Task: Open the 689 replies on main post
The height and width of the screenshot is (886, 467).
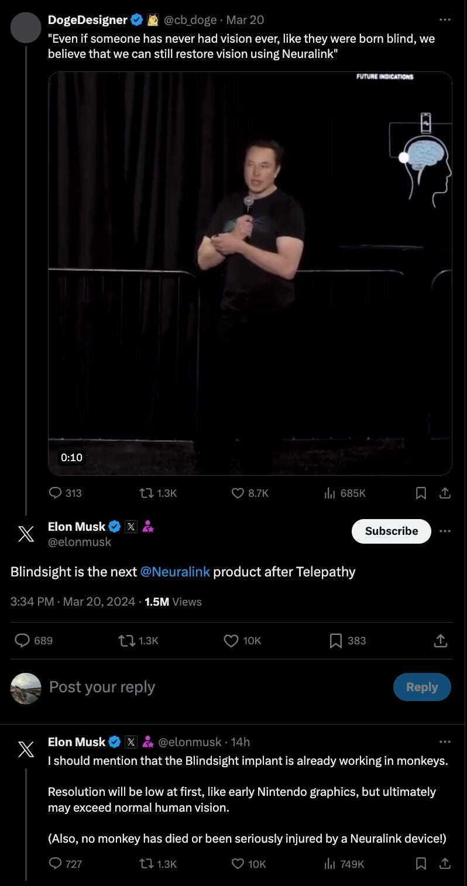Action: coord(33,641)
